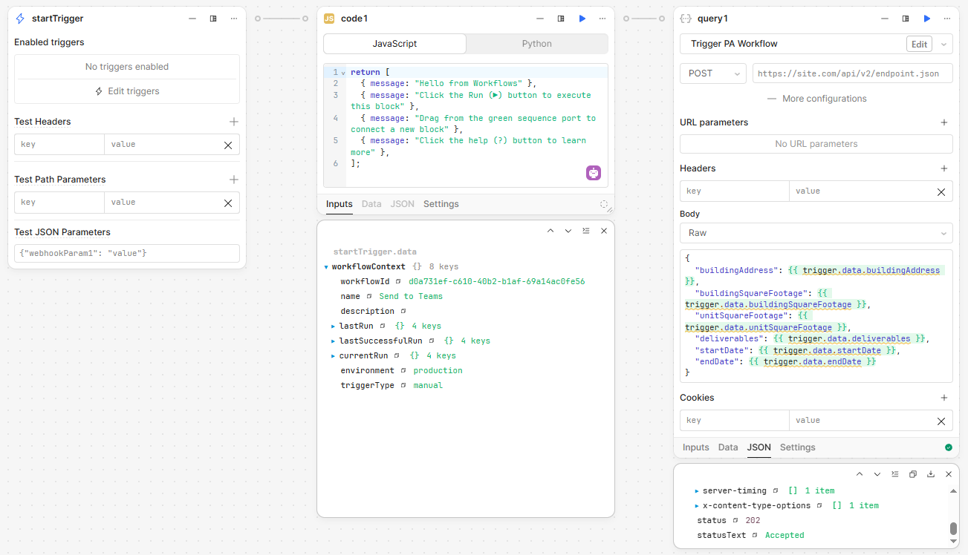
Task: Add a new Cookies entry
Action: pos(944,398)
